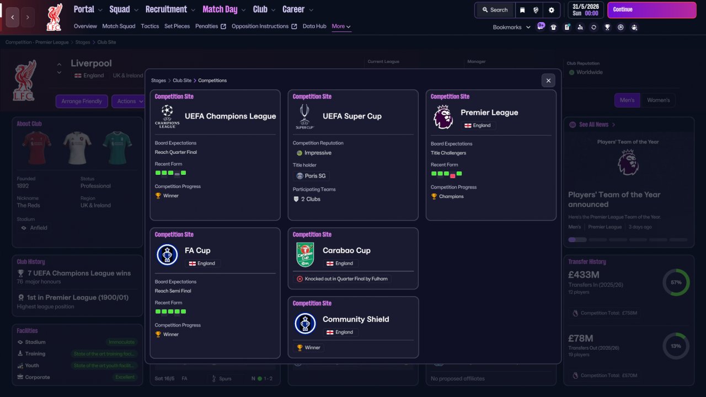Expand the Match Day menu
This screenshot has width=706, height=397.
tap(224, 9)
